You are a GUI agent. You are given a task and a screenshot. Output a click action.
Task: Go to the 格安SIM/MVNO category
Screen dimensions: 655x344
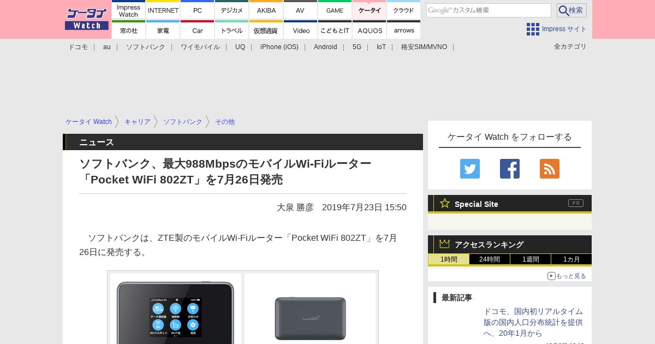[424, 47]
